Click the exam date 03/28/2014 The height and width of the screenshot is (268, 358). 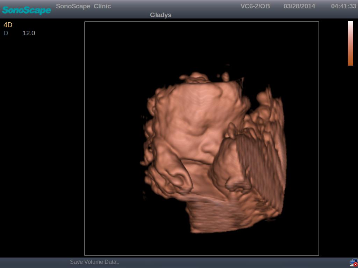299,6
